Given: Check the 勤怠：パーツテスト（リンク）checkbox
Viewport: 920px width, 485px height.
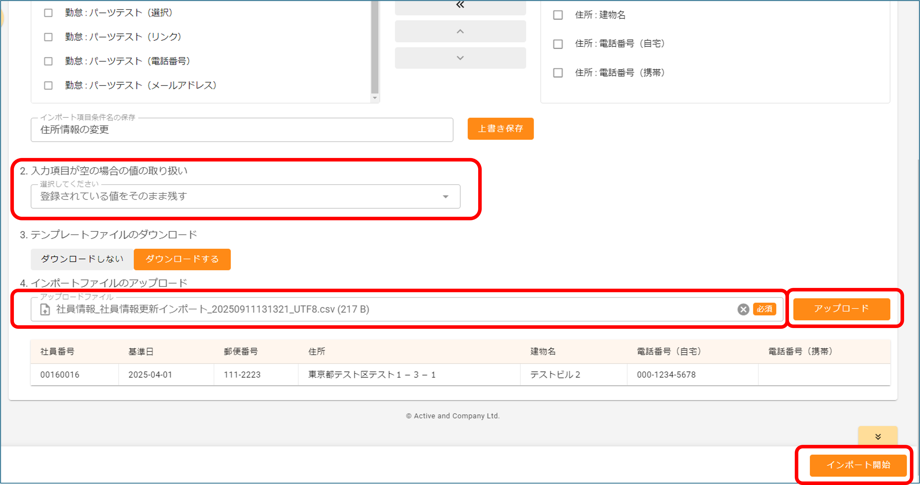Looking at the screenshot, I should tap(48, 37).
